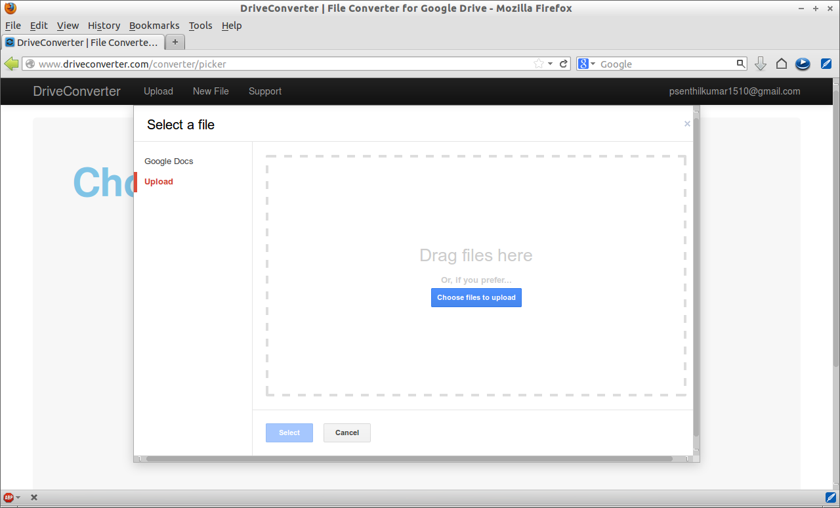Click the blue pencil toolbar icon

coord(826,64)
